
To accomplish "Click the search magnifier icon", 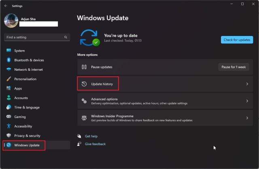I will [x=66, y=37].
